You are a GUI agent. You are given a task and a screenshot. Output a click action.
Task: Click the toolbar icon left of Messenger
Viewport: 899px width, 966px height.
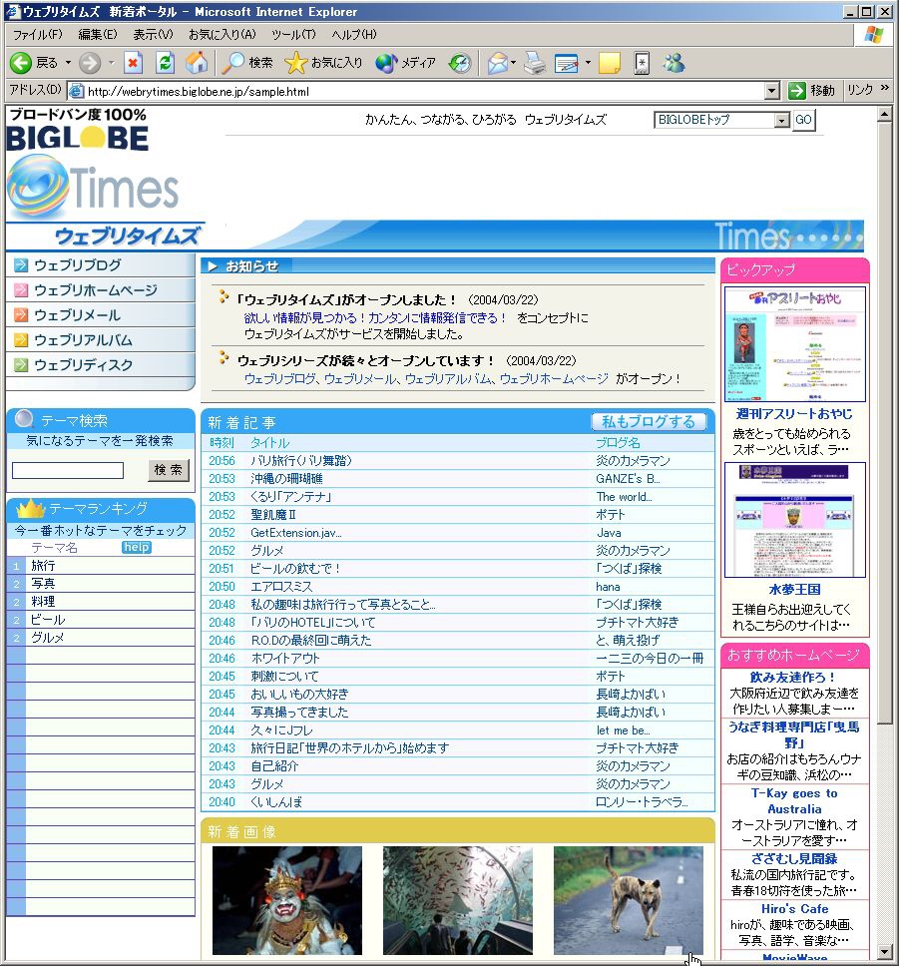[x=642, y=62]
